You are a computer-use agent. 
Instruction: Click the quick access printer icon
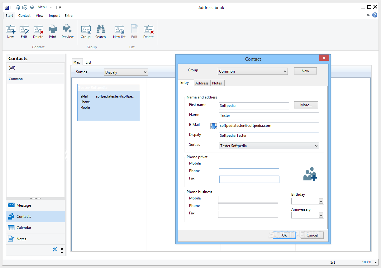click(x=32, y=7)
